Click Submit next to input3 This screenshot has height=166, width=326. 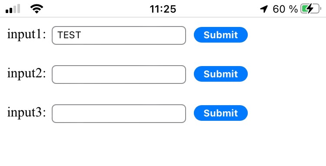(x=220, y=113)
